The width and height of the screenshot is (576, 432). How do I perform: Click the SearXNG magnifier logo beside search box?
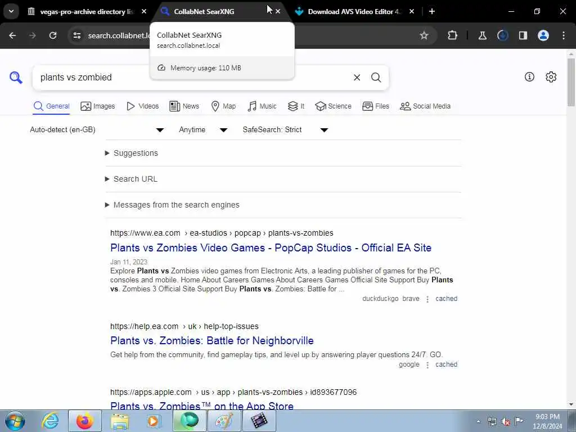coord(16,78)
